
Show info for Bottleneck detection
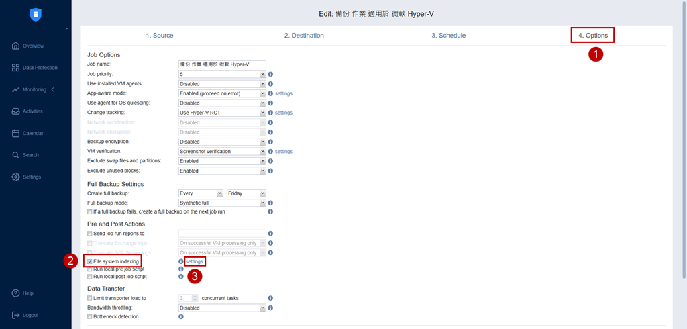181,316
